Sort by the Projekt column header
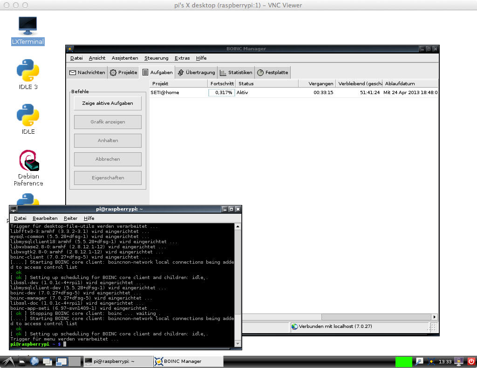 (x=178, y=84)
